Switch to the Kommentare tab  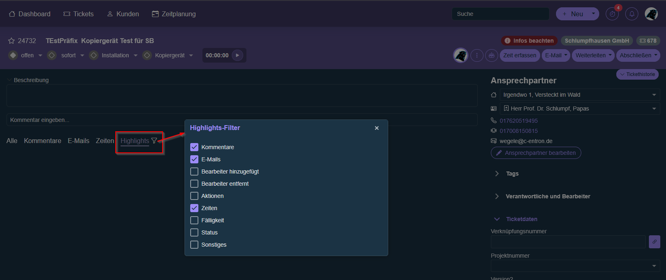[42, 141]
